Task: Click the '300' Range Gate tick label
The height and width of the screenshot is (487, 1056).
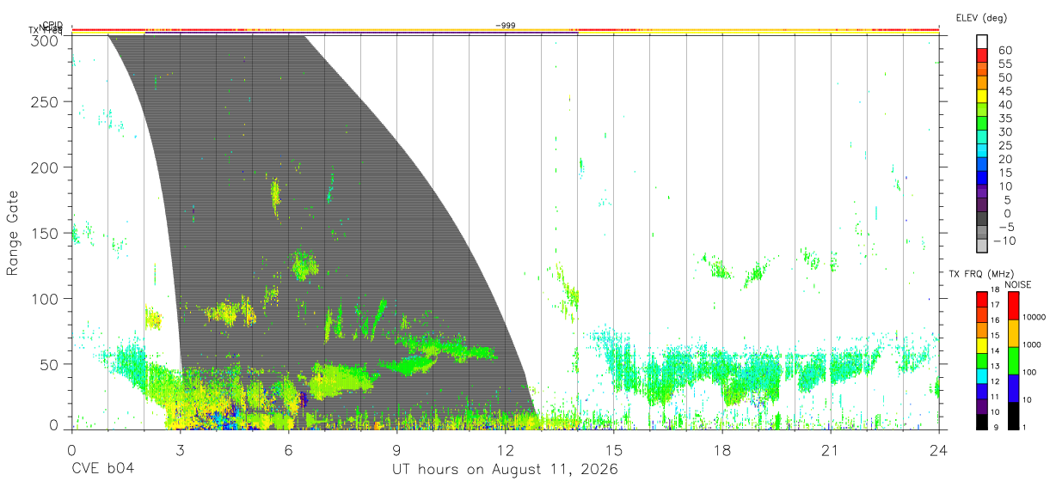Action: pyautogui.click(x=45, y=40)
